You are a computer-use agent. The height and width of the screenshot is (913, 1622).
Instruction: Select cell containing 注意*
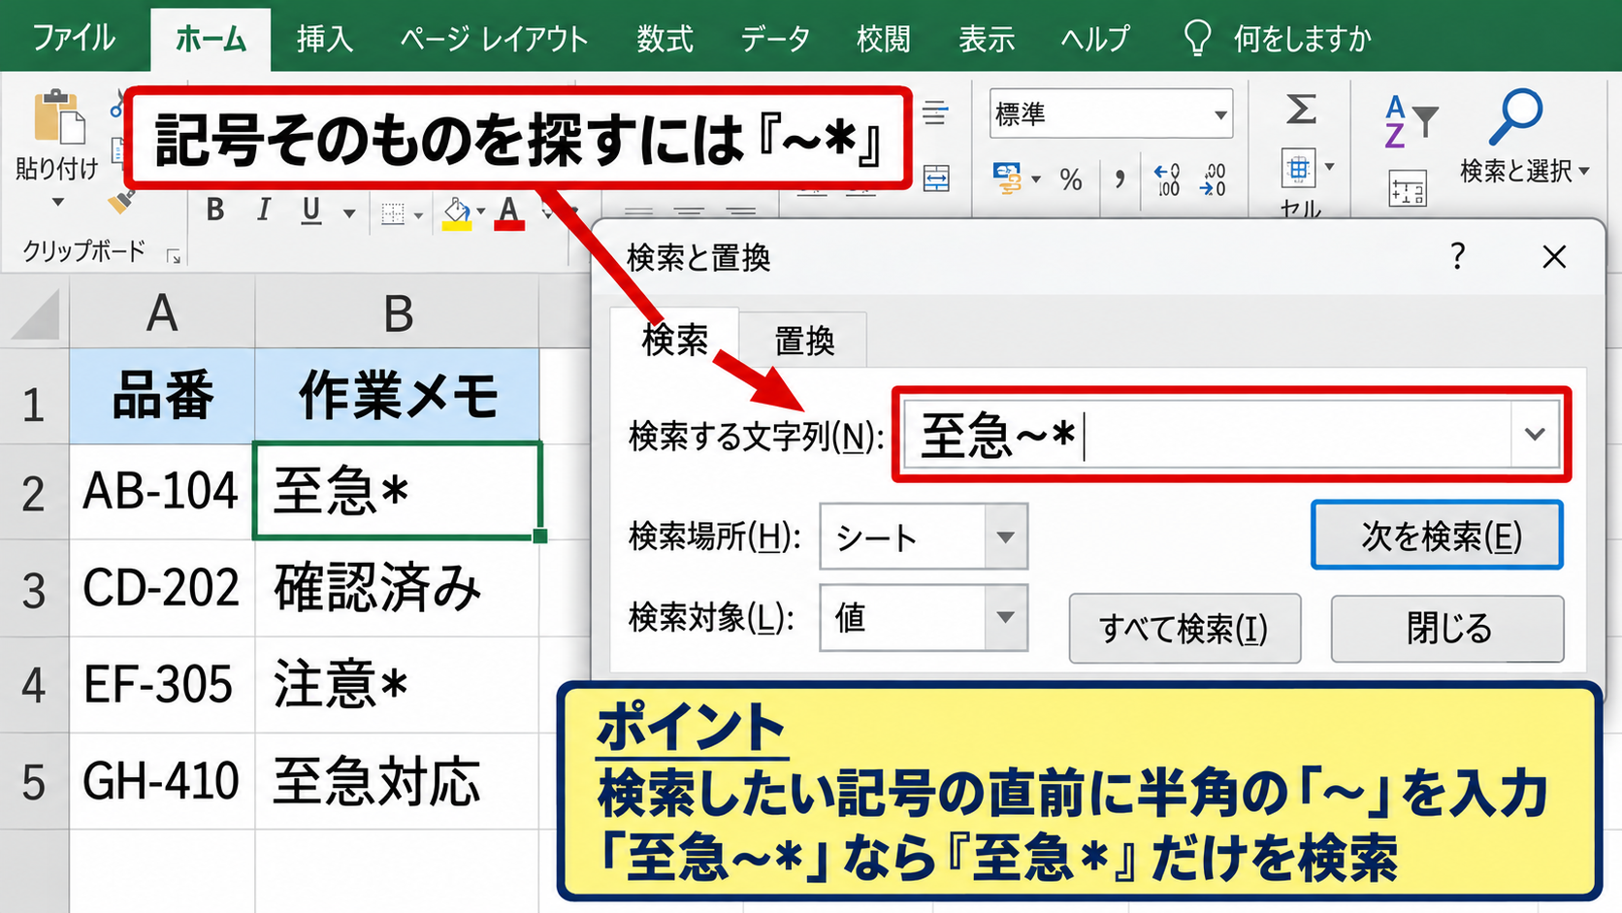pyautogui.click(x=397, y=685)
